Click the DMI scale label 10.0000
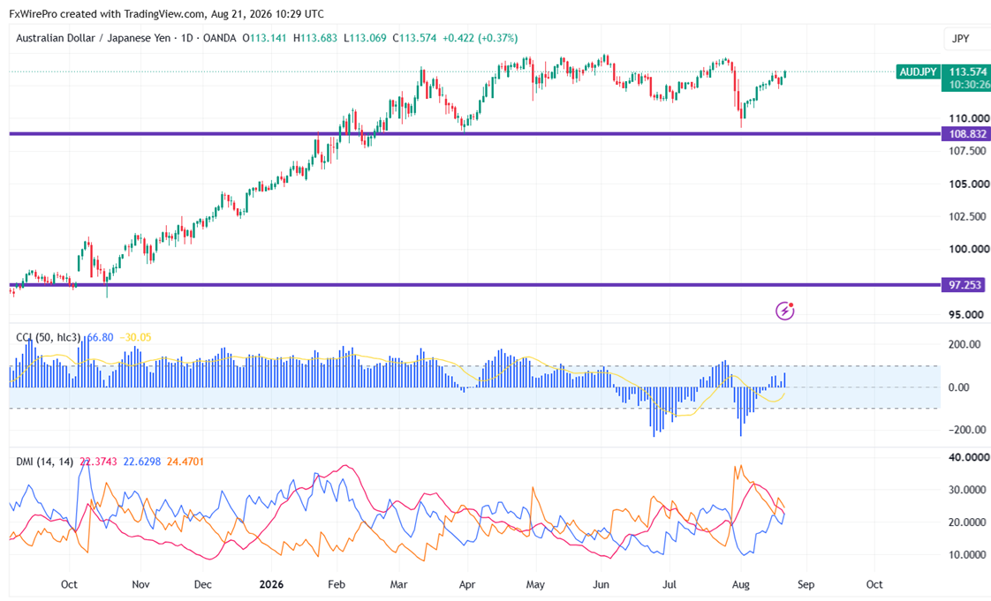 click(969, 555)
